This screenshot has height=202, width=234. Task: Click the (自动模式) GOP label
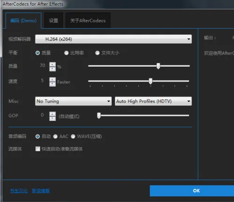pyautogui.click(x=69, y=116)
